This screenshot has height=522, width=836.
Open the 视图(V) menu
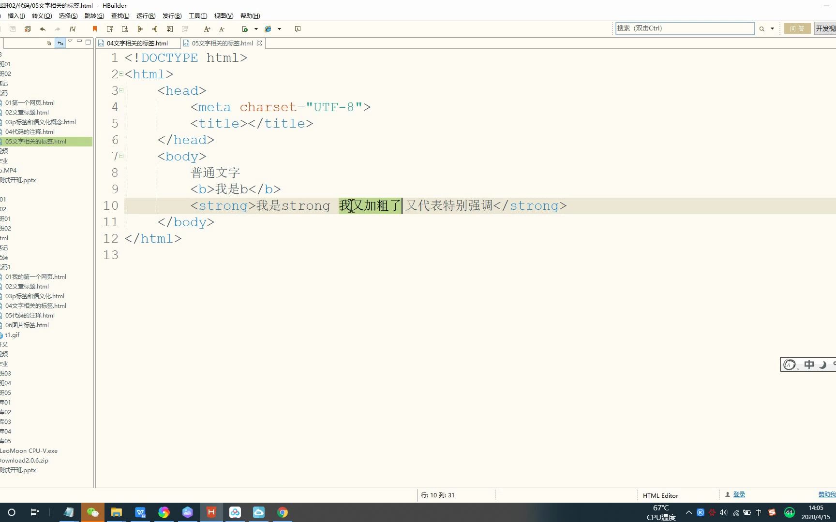pyautogui.click(x=223, y=16)
